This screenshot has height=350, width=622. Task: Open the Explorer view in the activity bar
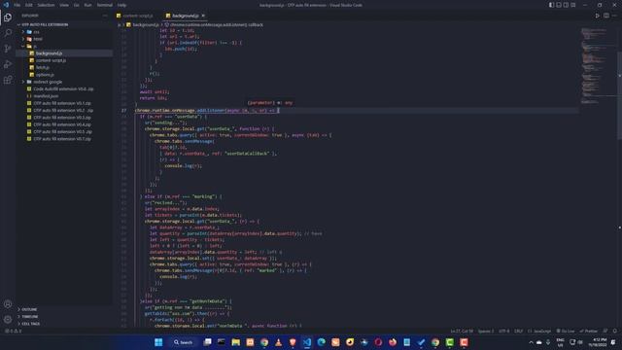pyautogui.click(x=8, y=17)
